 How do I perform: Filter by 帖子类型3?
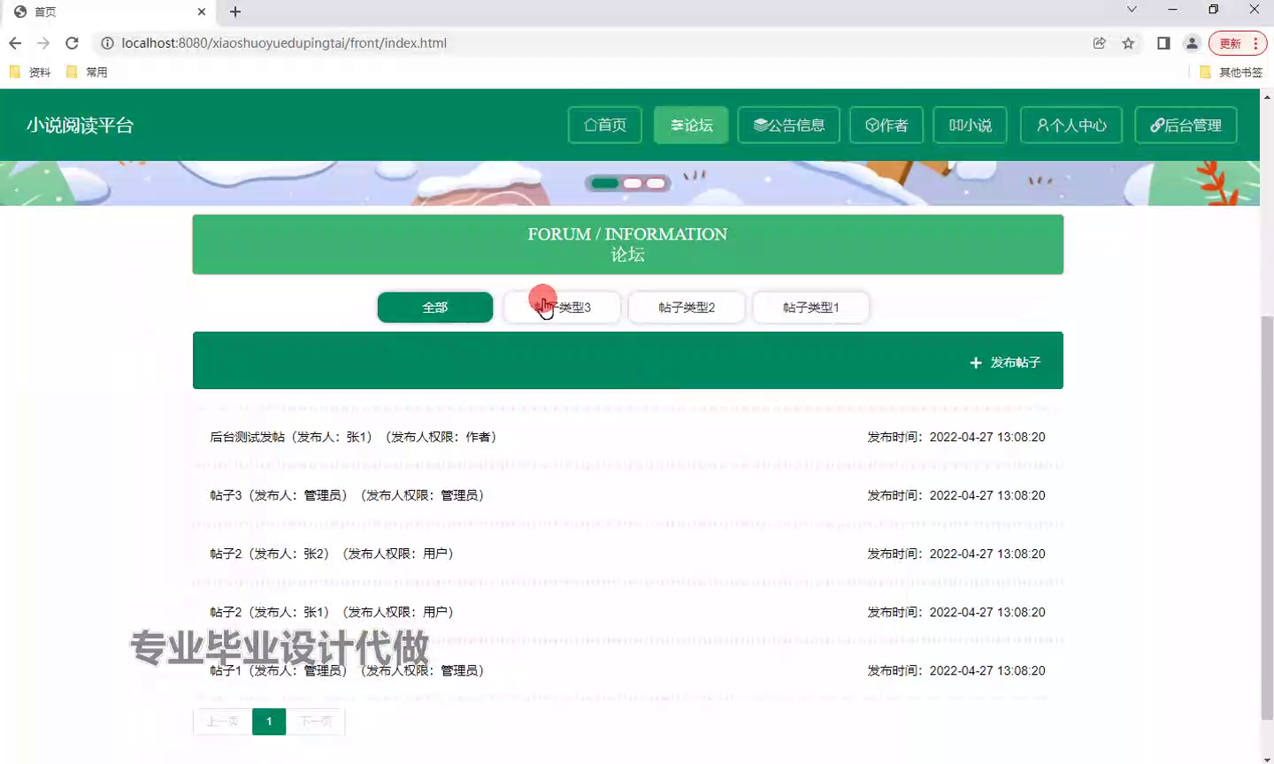pos(562,307)
